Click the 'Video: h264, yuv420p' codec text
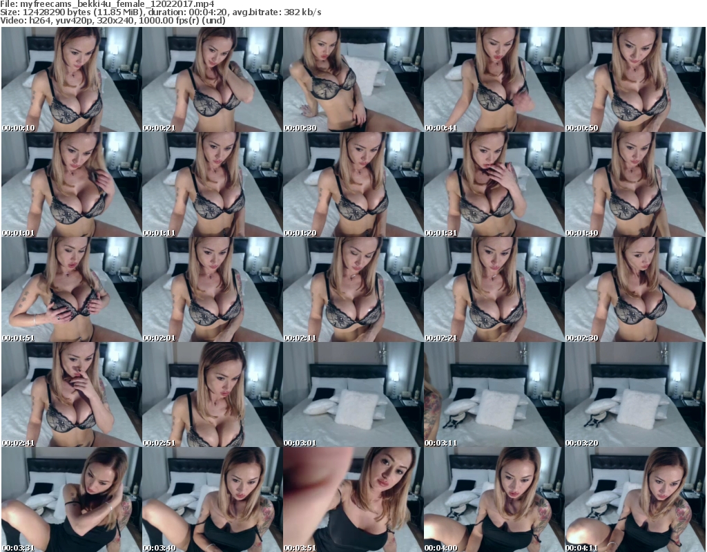Viewport: 707px width, 552px height. pos(46,20)
